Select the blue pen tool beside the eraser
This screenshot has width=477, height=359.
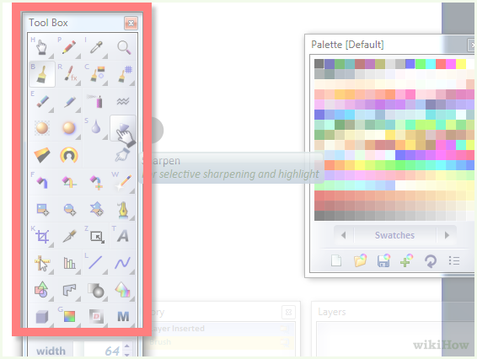pyautogui.click(x=69, y=101)
